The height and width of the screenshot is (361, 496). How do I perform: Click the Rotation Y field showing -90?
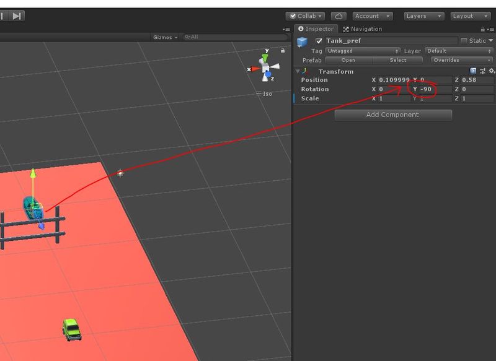435,89
